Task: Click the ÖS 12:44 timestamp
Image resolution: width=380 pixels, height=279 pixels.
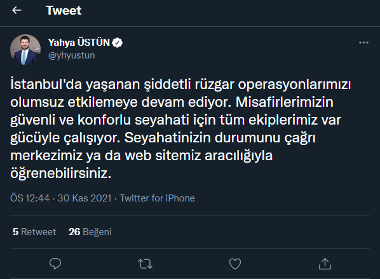Action: point(30,198)
